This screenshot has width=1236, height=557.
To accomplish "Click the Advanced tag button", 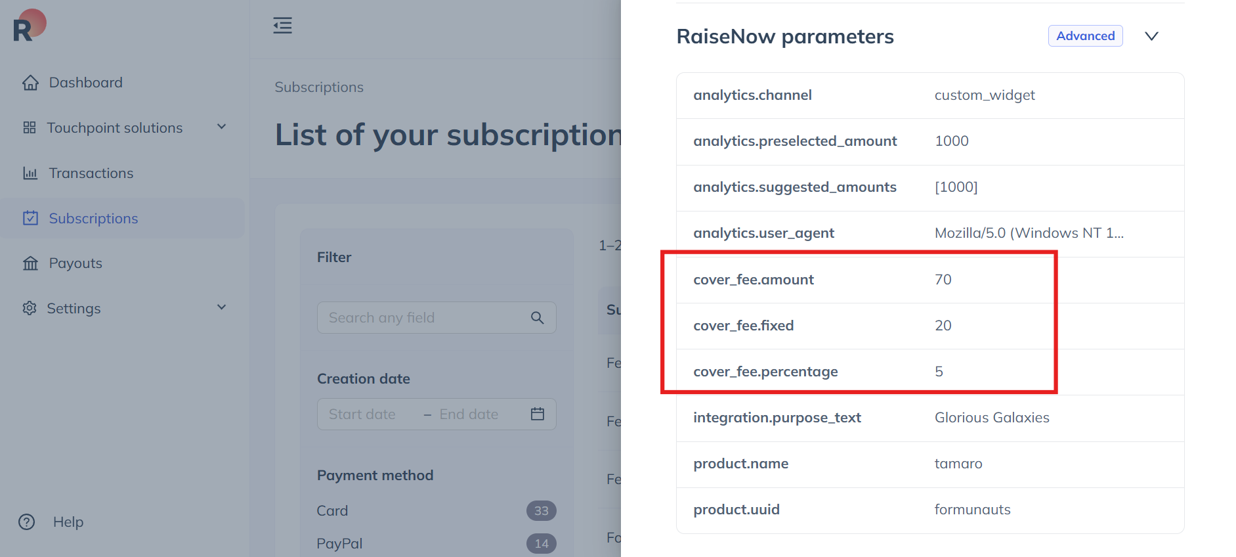I will (1085, 36).
